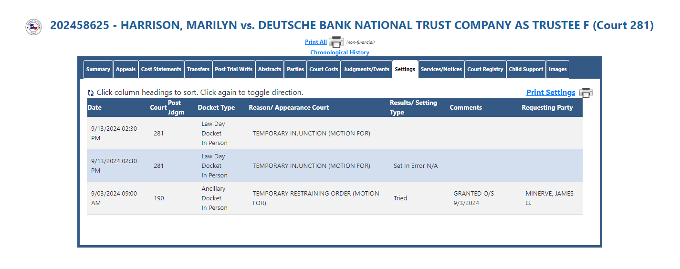Open the Services/Notices tab
This screenshot has width=680, height=269.
pos(441,69)
